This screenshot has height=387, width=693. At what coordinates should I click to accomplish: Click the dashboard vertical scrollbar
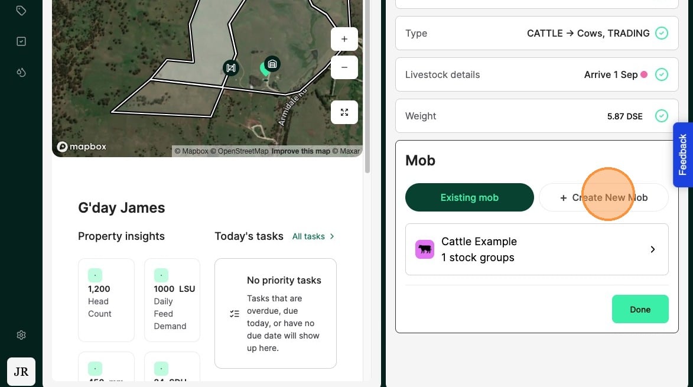pos(367,86)
